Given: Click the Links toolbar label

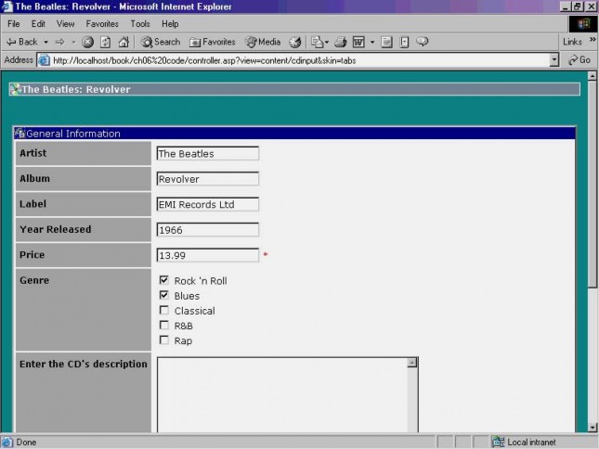Looking at the screenshot, I should [x=572, y=42].
